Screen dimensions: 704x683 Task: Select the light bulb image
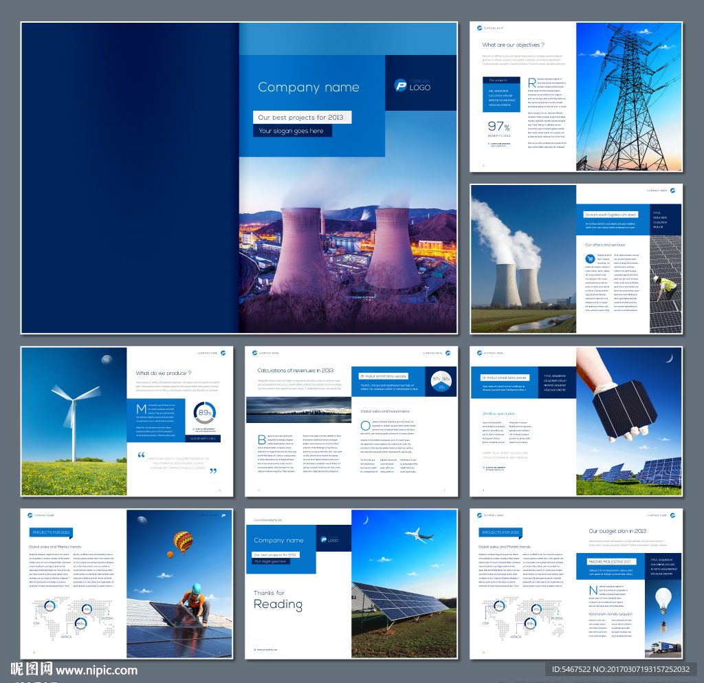663,600
